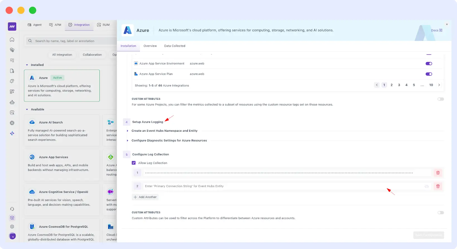Go to page 2 of Azure Integrations
The image size is (457, 249).
(392, 85)
